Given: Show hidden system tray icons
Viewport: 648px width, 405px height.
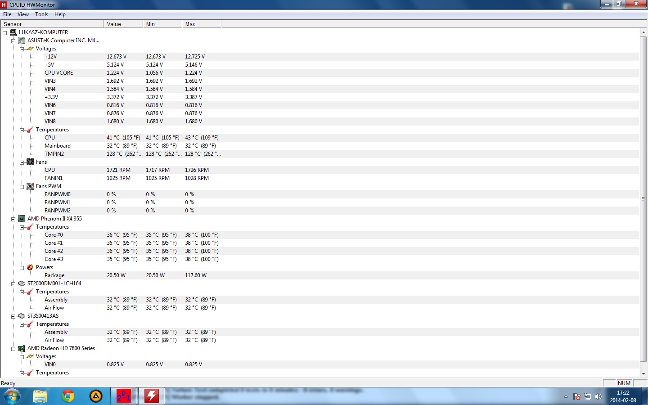Looking at the screenshot, I should click(x=566, y=396).
